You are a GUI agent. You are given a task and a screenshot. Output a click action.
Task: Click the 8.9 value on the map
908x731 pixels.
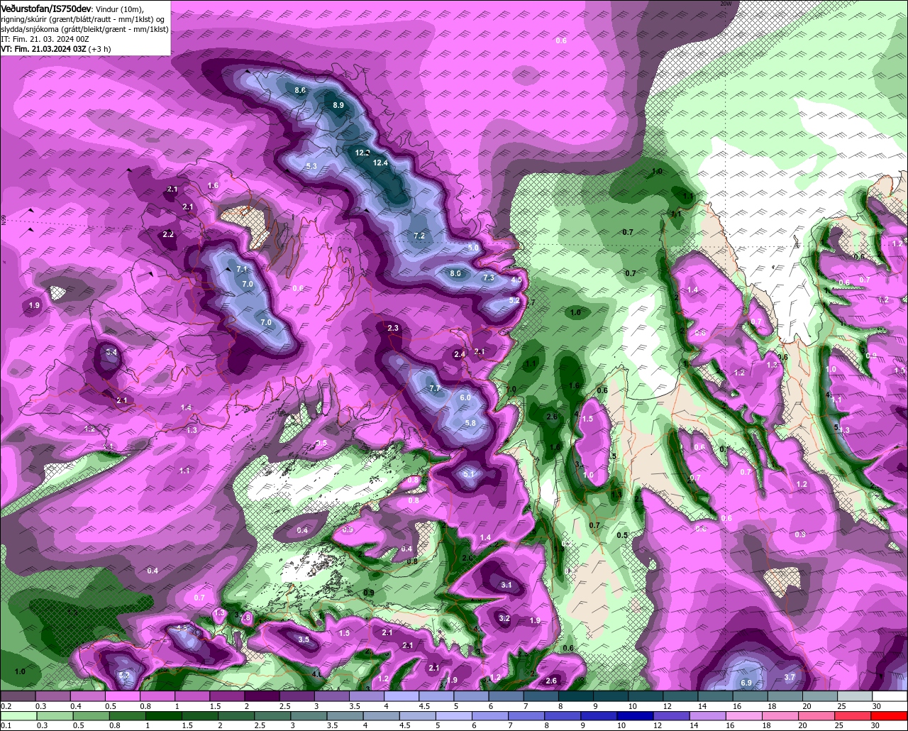(x=338, y=105)
